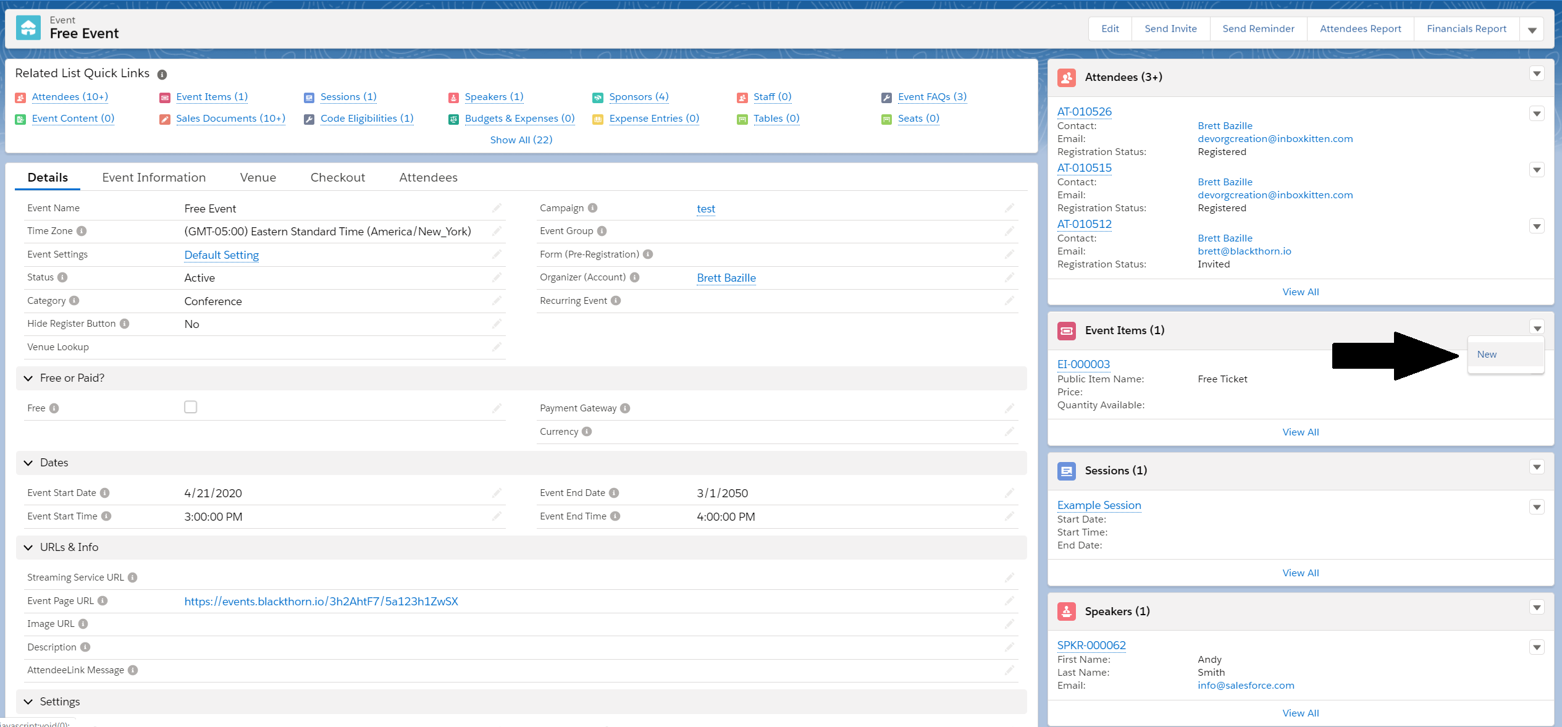
Task: Click Show All (22) quick links
Action: coord(521,140)
